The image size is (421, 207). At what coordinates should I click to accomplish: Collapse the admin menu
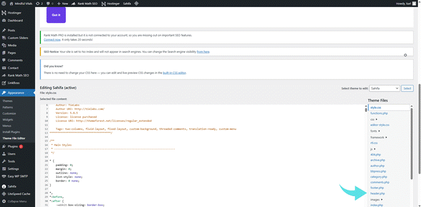click(x=14, y=202)
